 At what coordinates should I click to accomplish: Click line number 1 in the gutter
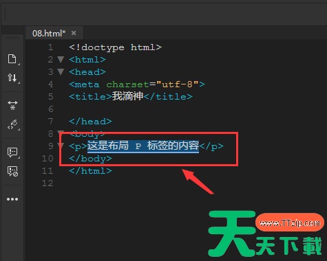51,47
